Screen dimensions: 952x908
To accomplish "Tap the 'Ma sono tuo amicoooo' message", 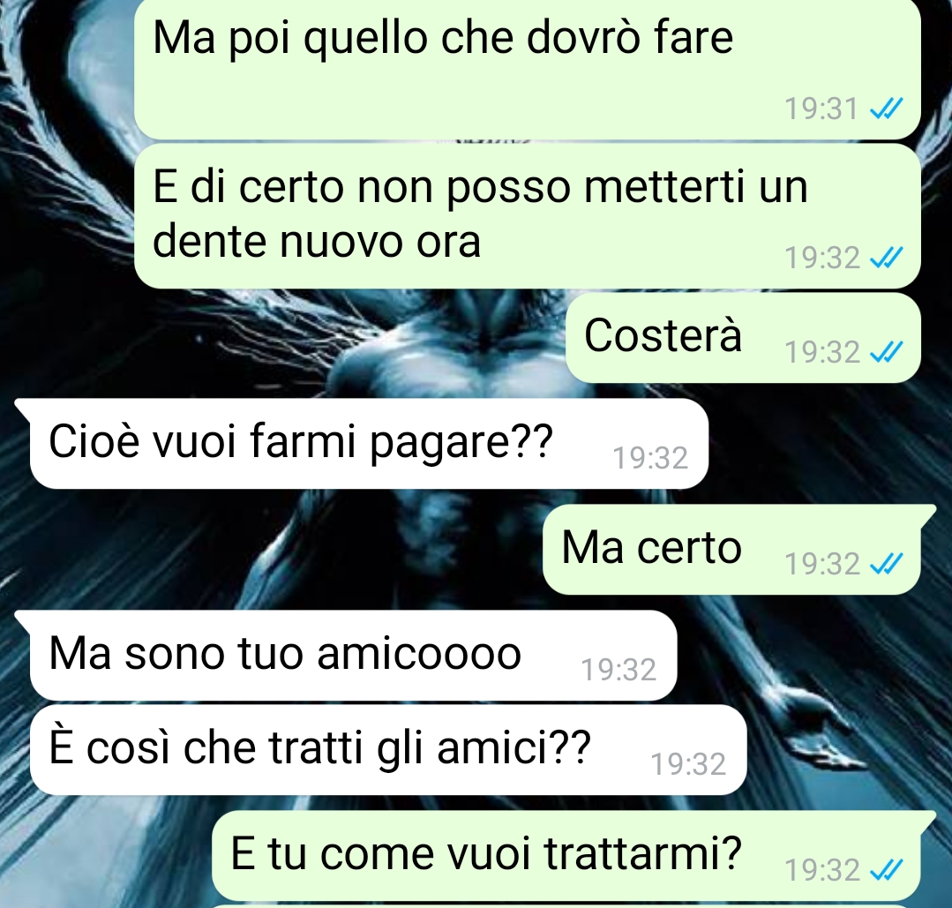I will coord(353,656).
